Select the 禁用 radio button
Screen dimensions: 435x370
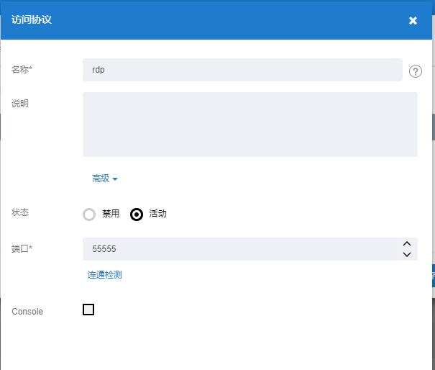click(x=89, y=214)
